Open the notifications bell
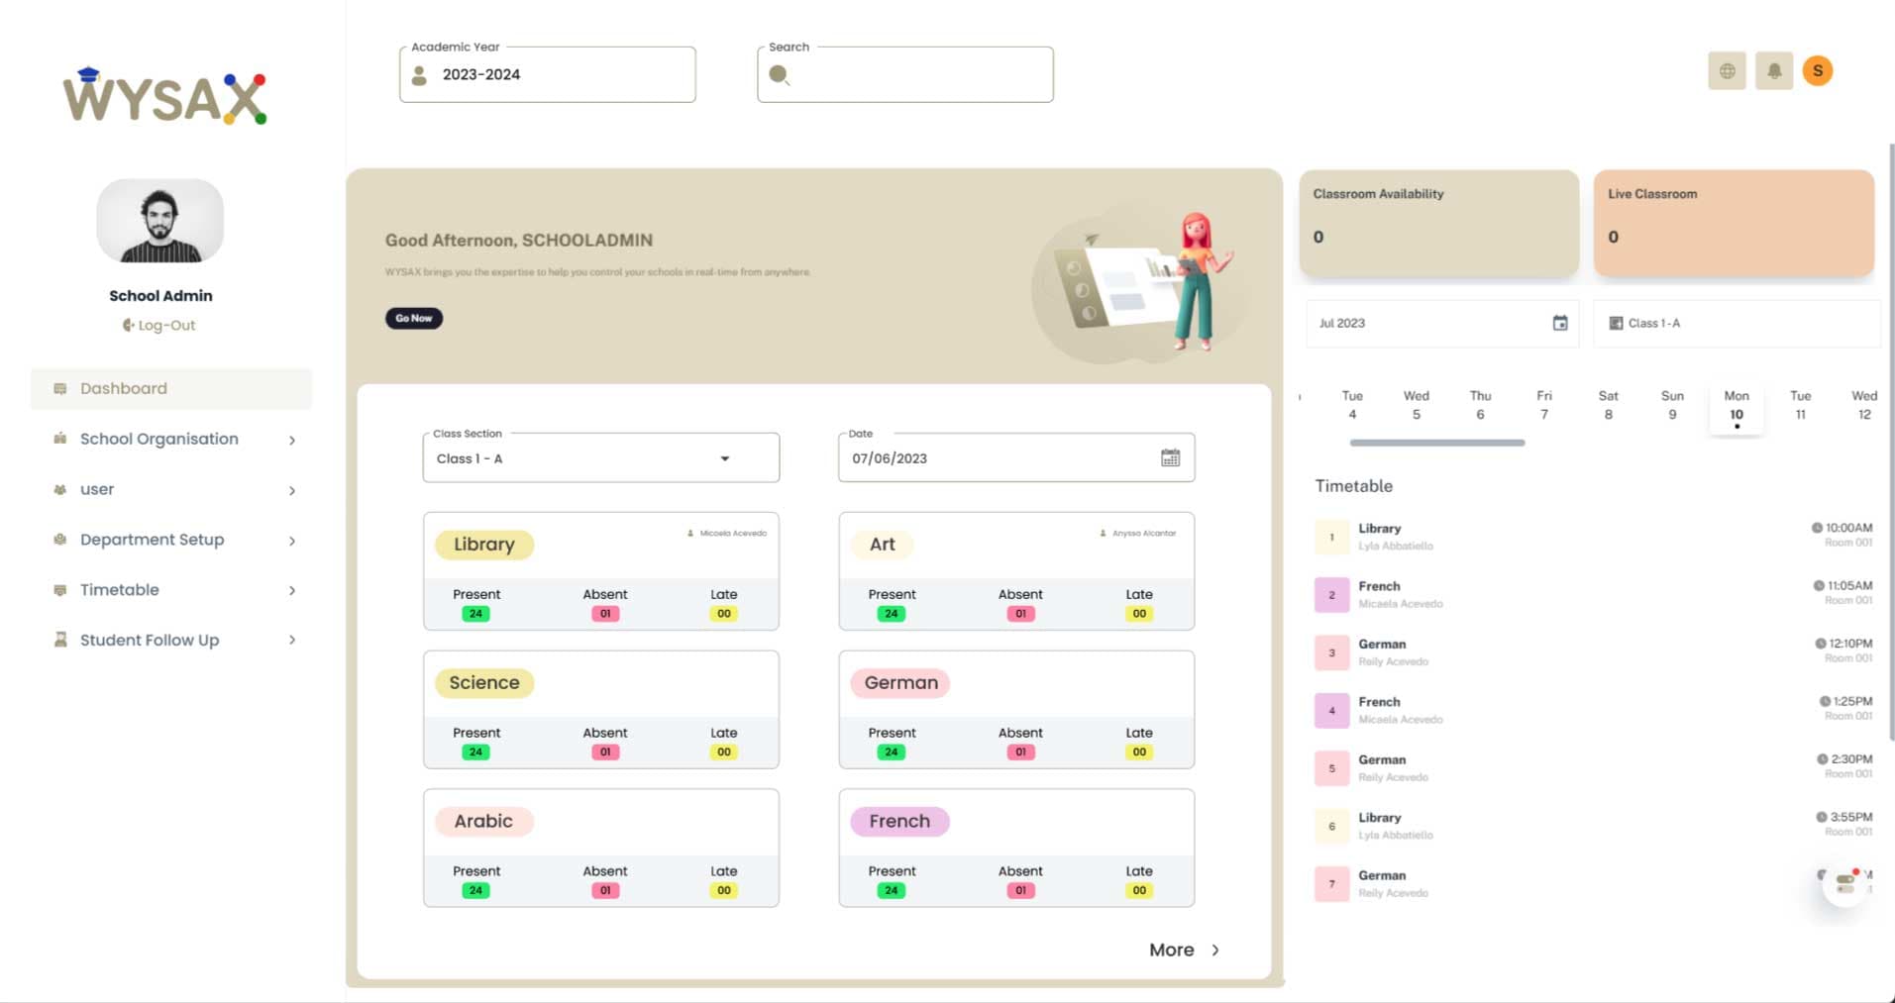Screen dimensions: 1895x1003 pos(1774,71)
